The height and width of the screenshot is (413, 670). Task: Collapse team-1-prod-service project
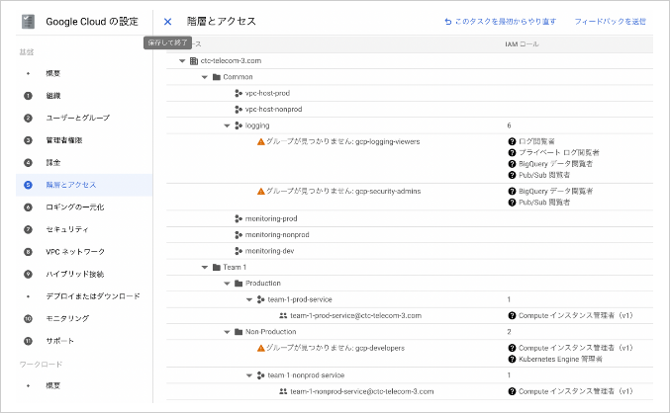click(249, 299)
